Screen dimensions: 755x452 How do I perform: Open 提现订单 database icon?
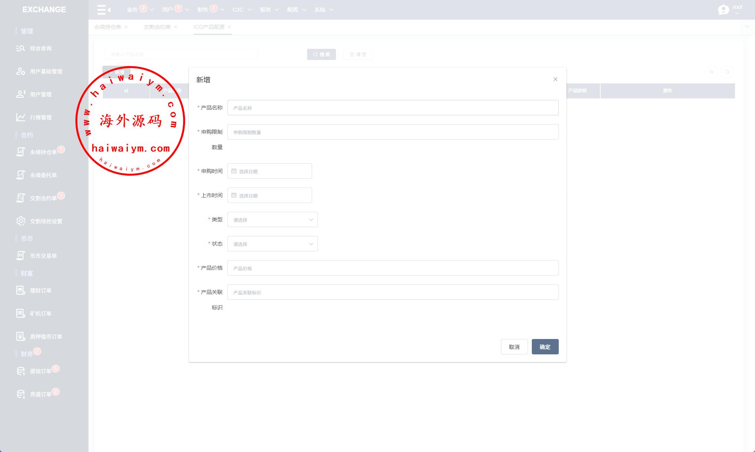[20, 371]
